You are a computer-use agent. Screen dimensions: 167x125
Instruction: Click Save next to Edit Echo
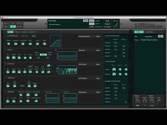[x=98, y=50]
